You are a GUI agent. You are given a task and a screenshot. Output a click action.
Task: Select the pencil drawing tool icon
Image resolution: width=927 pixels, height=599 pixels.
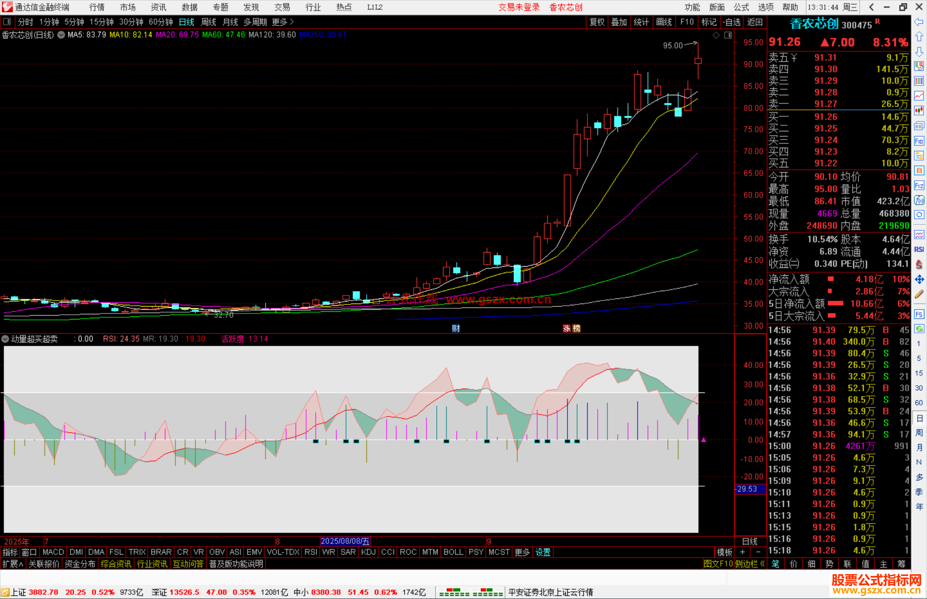(x=919, y=295)
